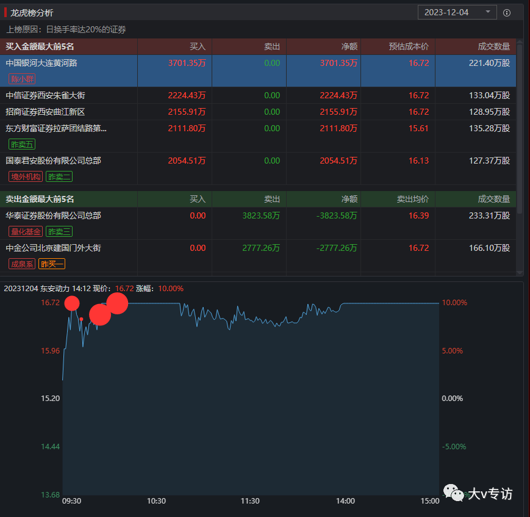The width and height of the screenshot is (530, 517).
Task: Open the 2023-12-04 date dropdown
Action: (457, 13)
